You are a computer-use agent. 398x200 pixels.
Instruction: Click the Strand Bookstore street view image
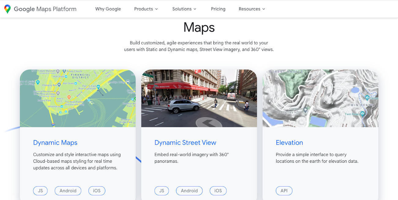coord(199,98)
